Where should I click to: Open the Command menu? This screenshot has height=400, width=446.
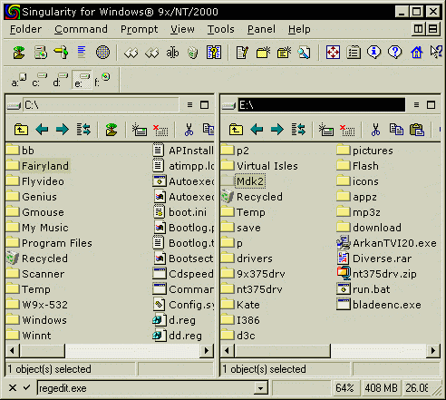pos(81,29)
